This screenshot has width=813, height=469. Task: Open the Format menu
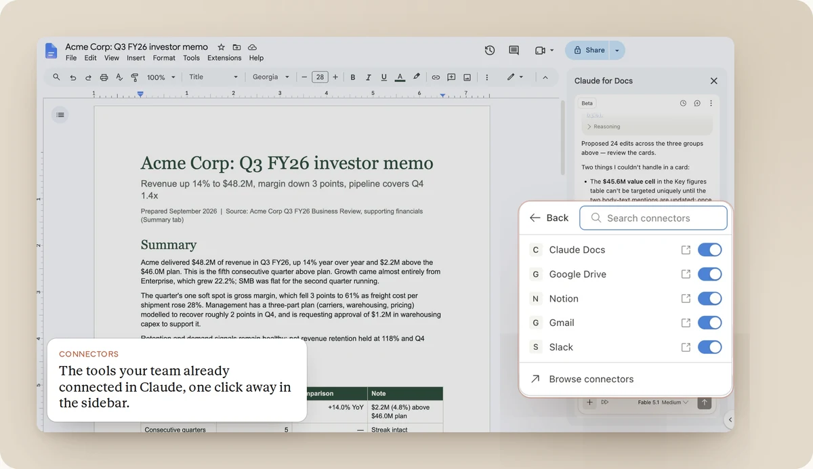click(x=164, y=58)
